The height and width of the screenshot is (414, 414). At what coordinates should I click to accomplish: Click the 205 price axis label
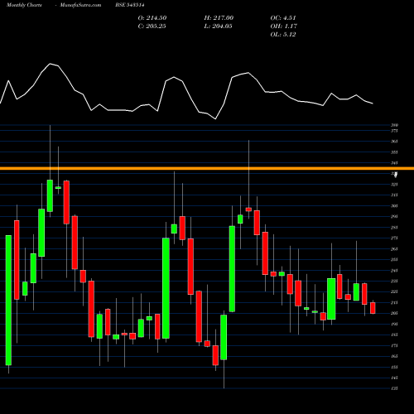click(x=394, y=313)
